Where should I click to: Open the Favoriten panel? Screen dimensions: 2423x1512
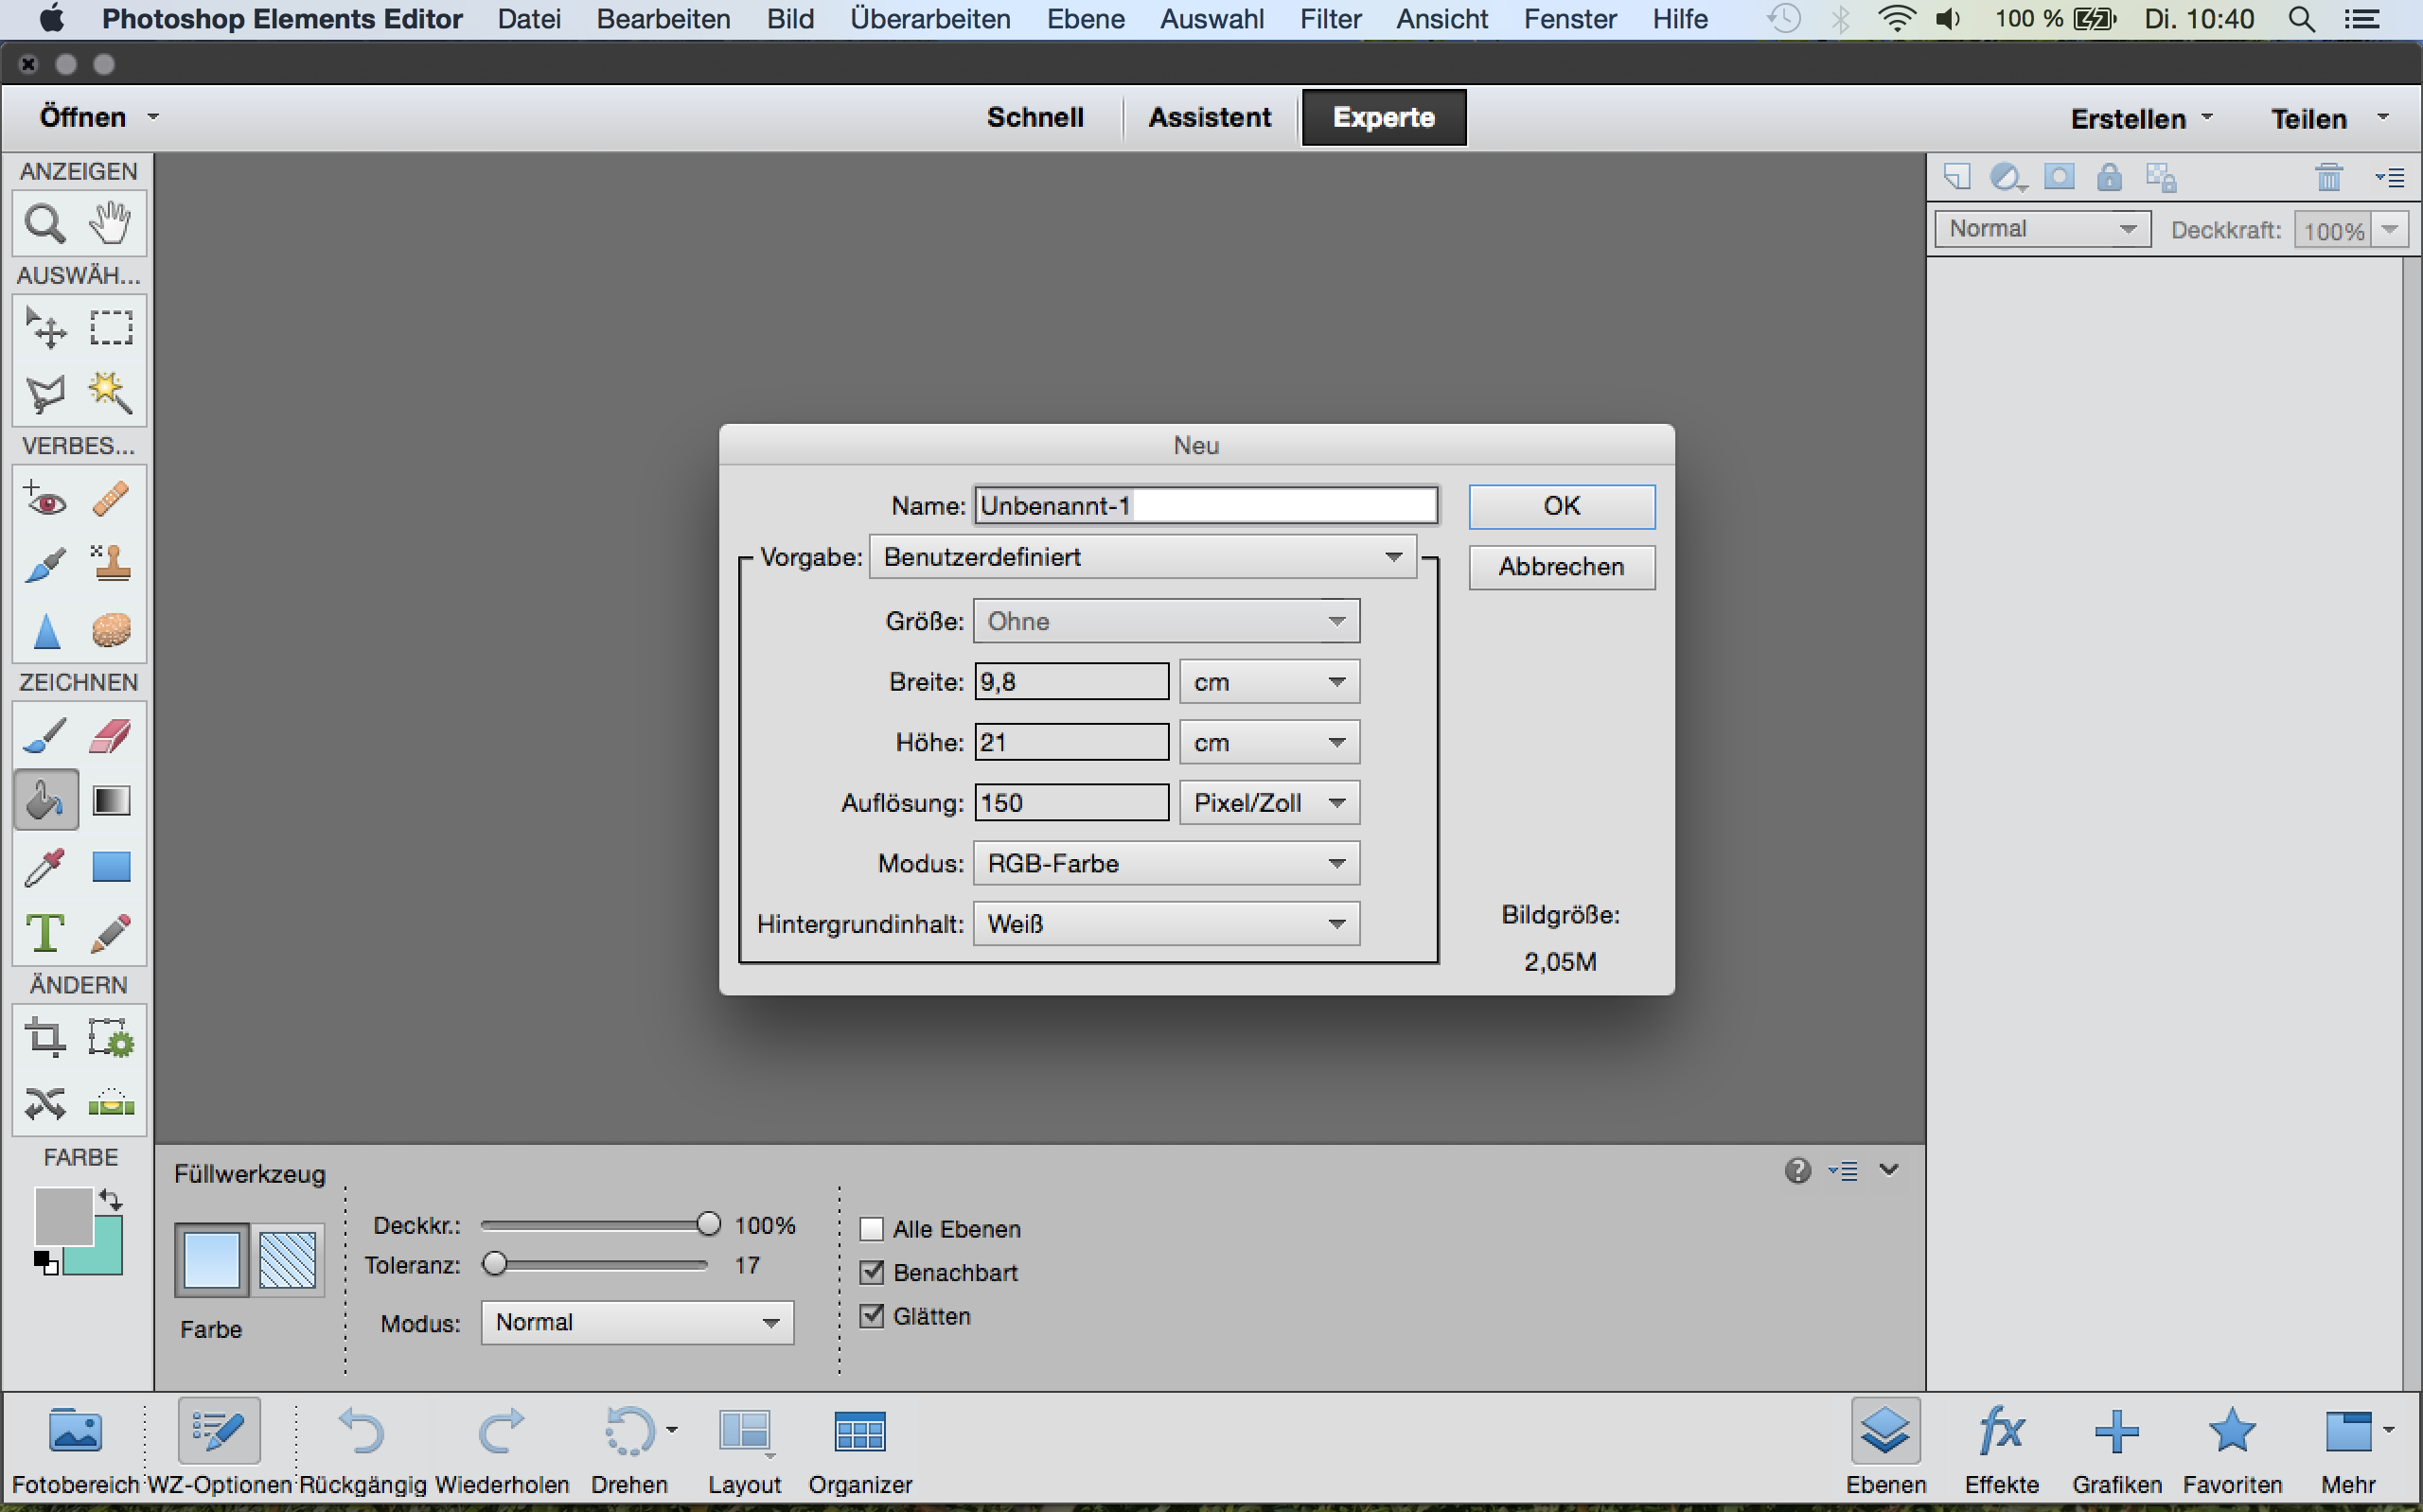coord(2232,1448)
